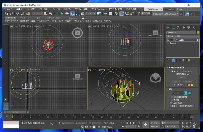
Task: Click the キーフィルタ button
Action: 172,127
